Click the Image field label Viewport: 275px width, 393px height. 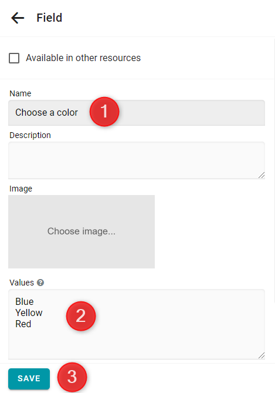[x=21, y=189]
